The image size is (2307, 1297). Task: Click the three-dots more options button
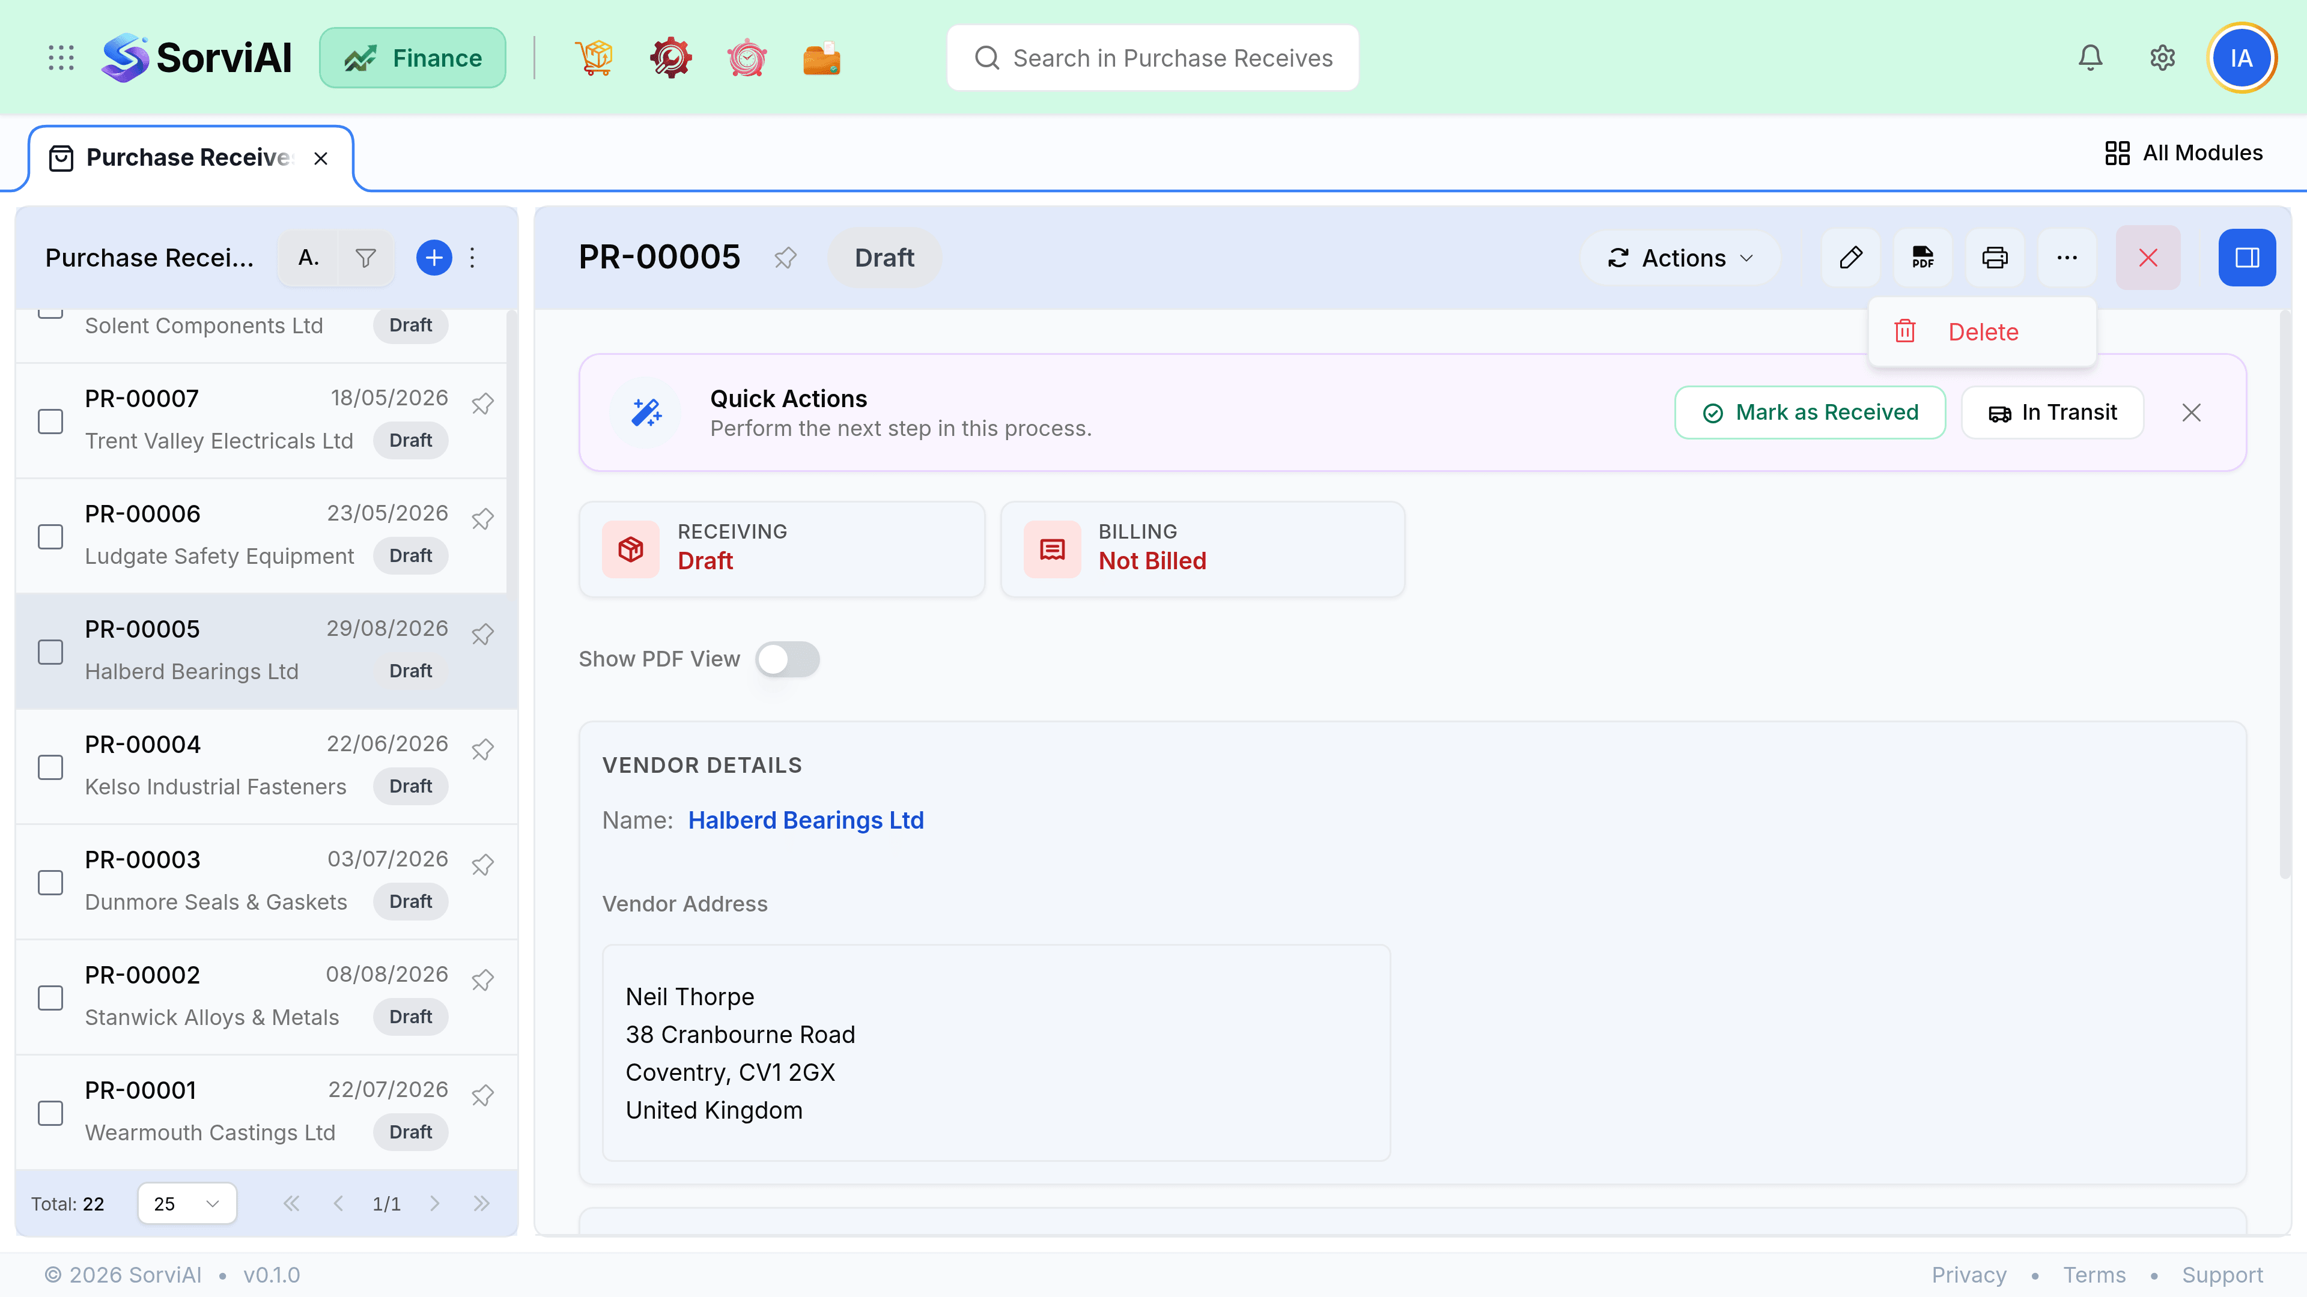2067,258
